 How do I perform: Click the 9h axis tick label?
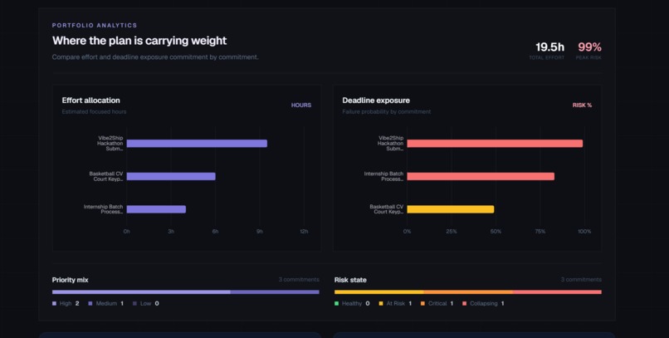coord(260,232)
